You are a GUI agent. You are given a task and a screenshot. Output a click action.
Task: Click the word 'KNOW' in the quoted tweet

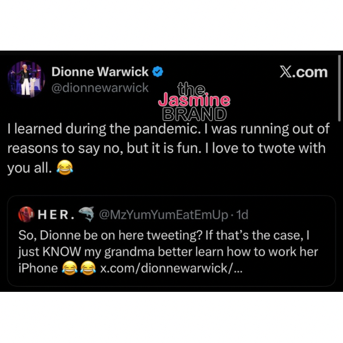pos(62,252)
